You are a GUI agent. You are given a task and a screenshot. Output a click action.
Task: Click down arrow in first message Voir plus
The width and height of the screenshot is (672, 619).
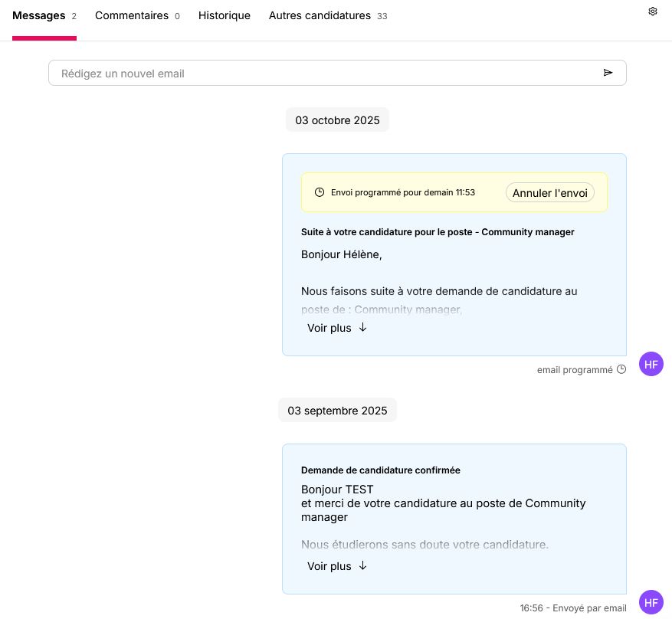(x=363, y=328)
